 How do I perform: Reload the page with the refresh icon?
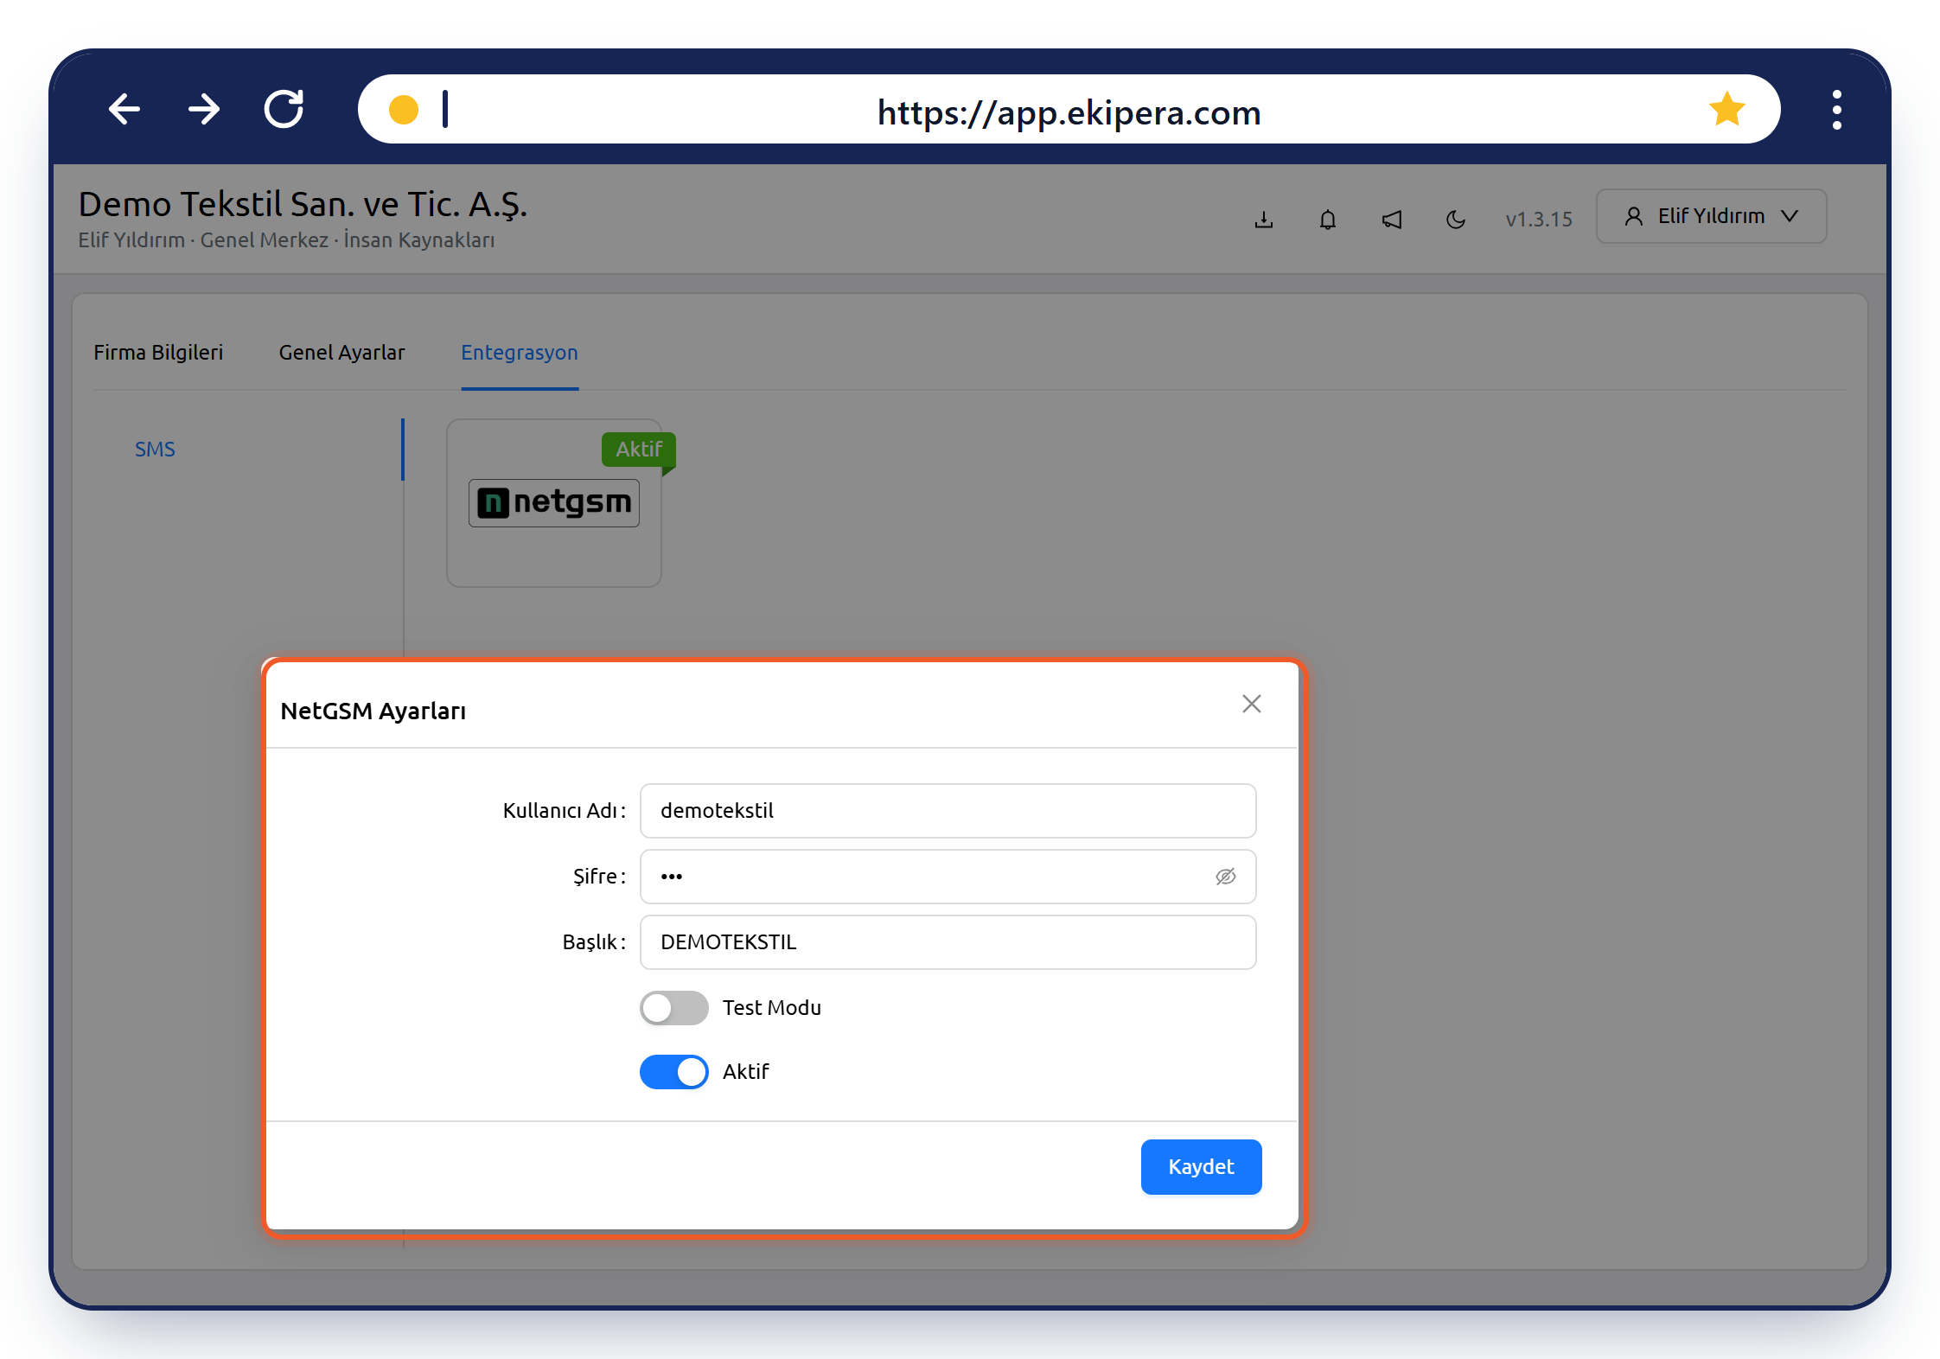[x=284, y=109]
